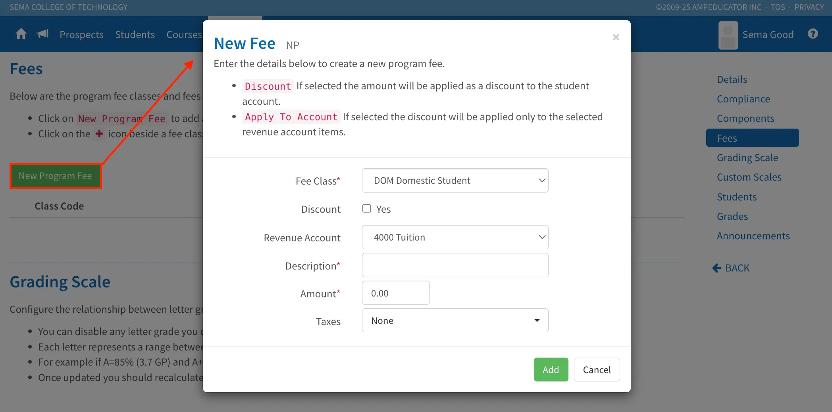The image size is (832, 412).
Task: Open the Taxes dropdown
Action: click(455, 321)
